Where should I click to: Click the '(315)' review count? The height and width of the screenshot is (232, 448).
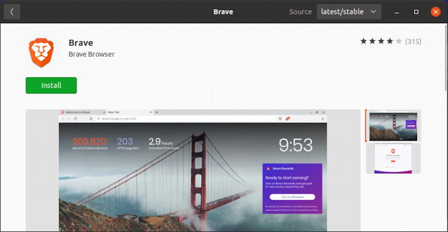pos(413,42)
